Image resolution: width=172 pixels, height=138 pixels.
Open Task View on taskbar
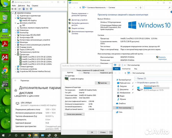22,135
